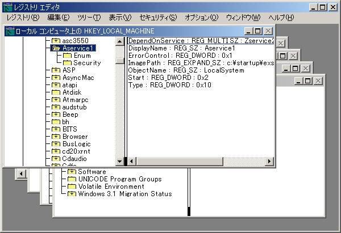The image size is (341, 233).
Task: Minimize the HKEY_LOCAL_MACHINE child window
Action: point(248,31)
